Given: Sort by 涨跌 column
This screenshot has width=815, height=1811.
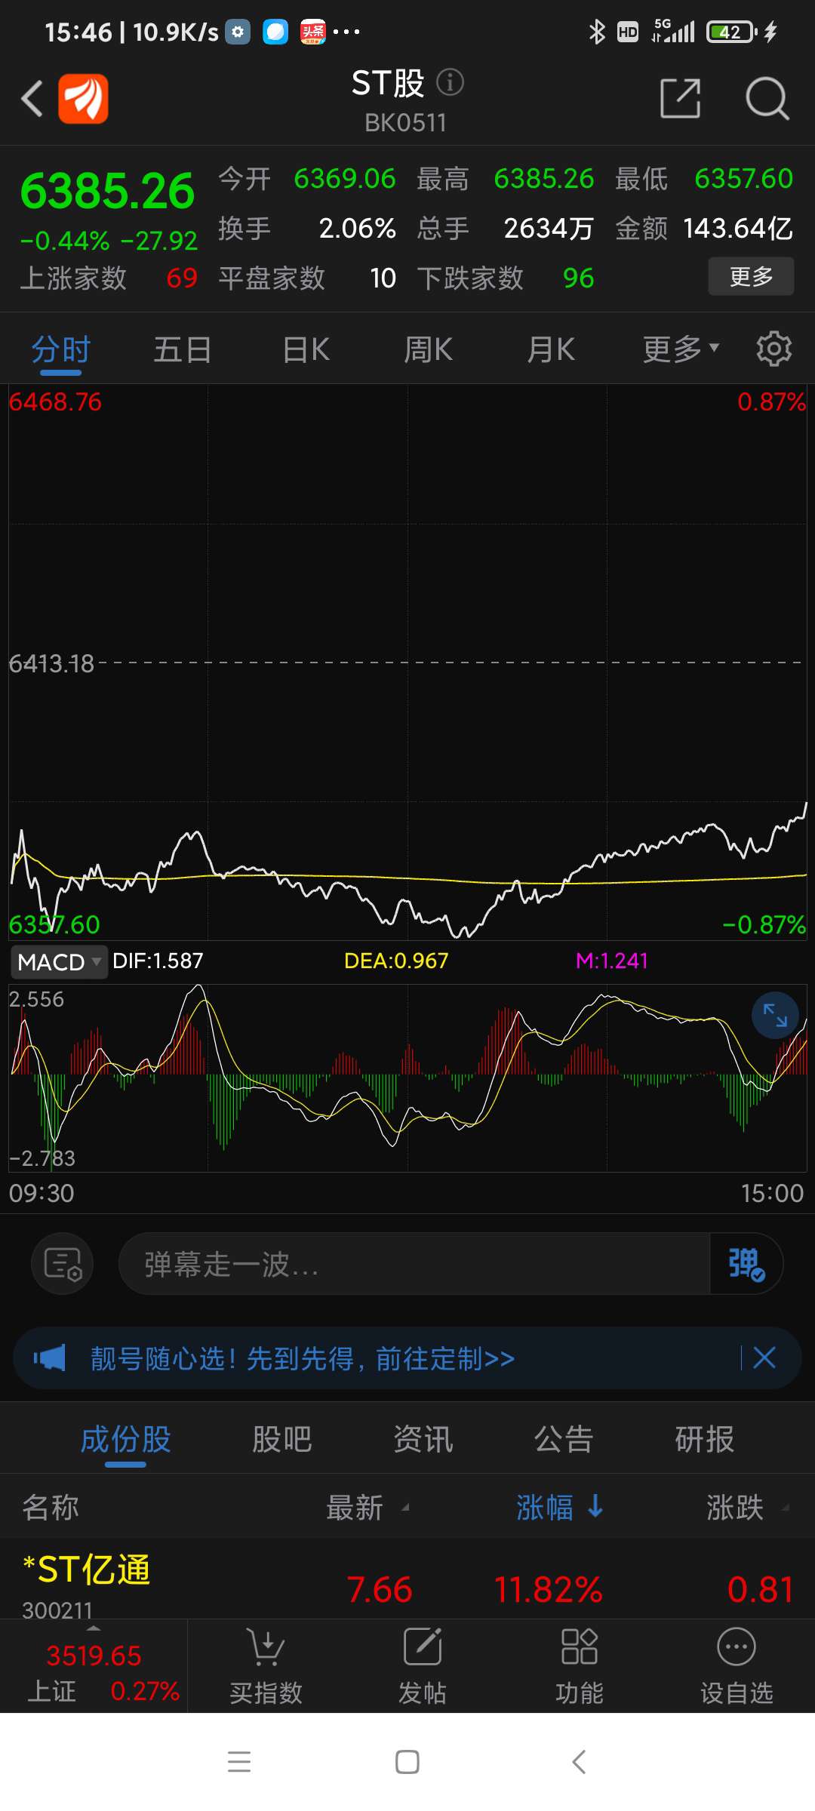Looking at the screenshot, I should 747,1508.
